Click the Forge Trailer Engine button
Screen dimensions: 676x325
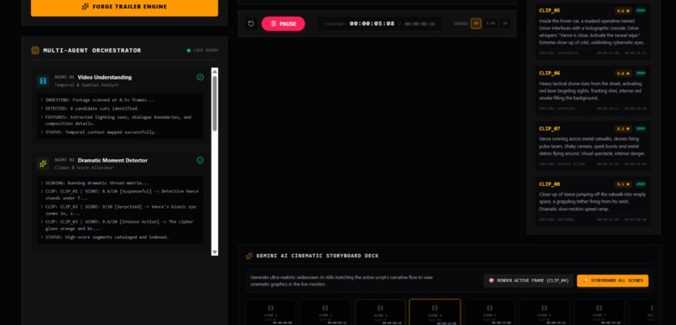click(x=124, y=7)
